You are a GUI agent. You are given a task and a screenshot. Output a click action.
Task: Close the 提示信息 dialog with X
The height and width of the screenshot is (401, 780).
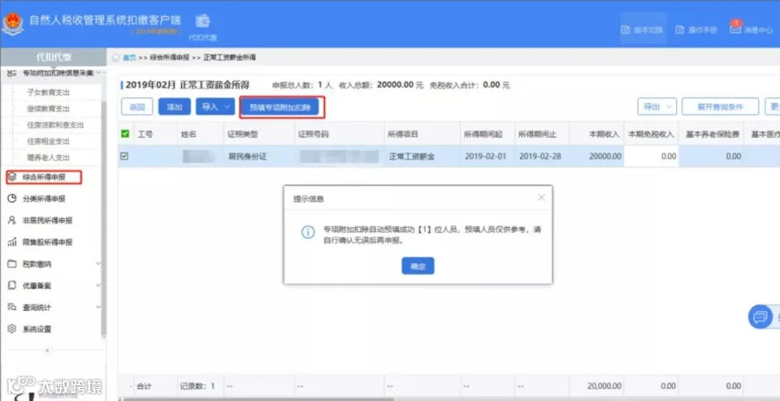pos(542,197)
